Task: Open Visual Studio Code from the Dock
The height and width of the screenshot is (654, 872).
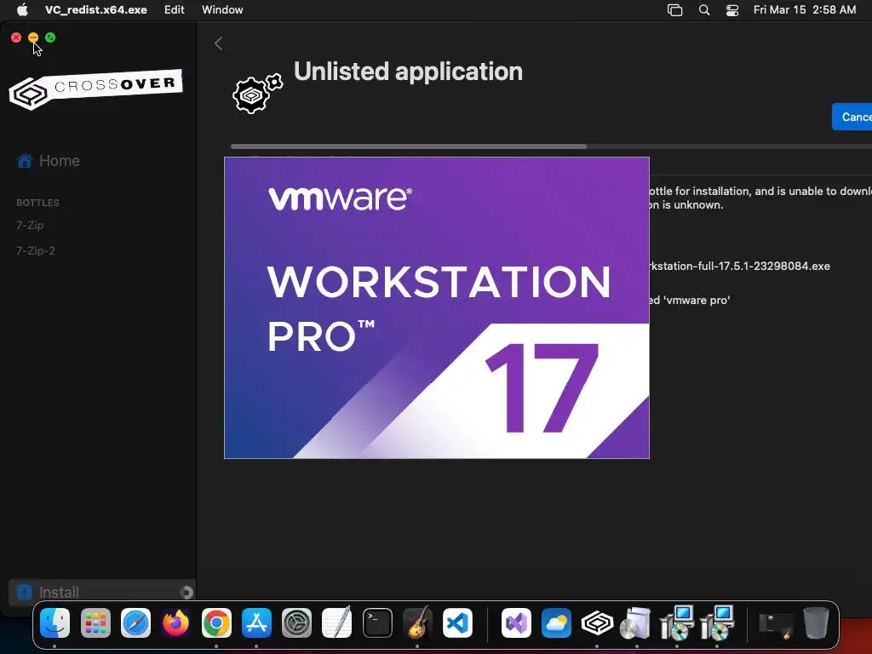Action: click(x=457, y=622)
